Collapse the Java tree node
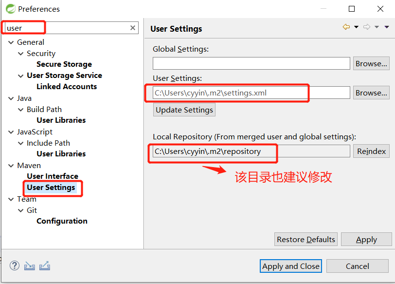This screenshot has height=284, width=395. (11, 98)
